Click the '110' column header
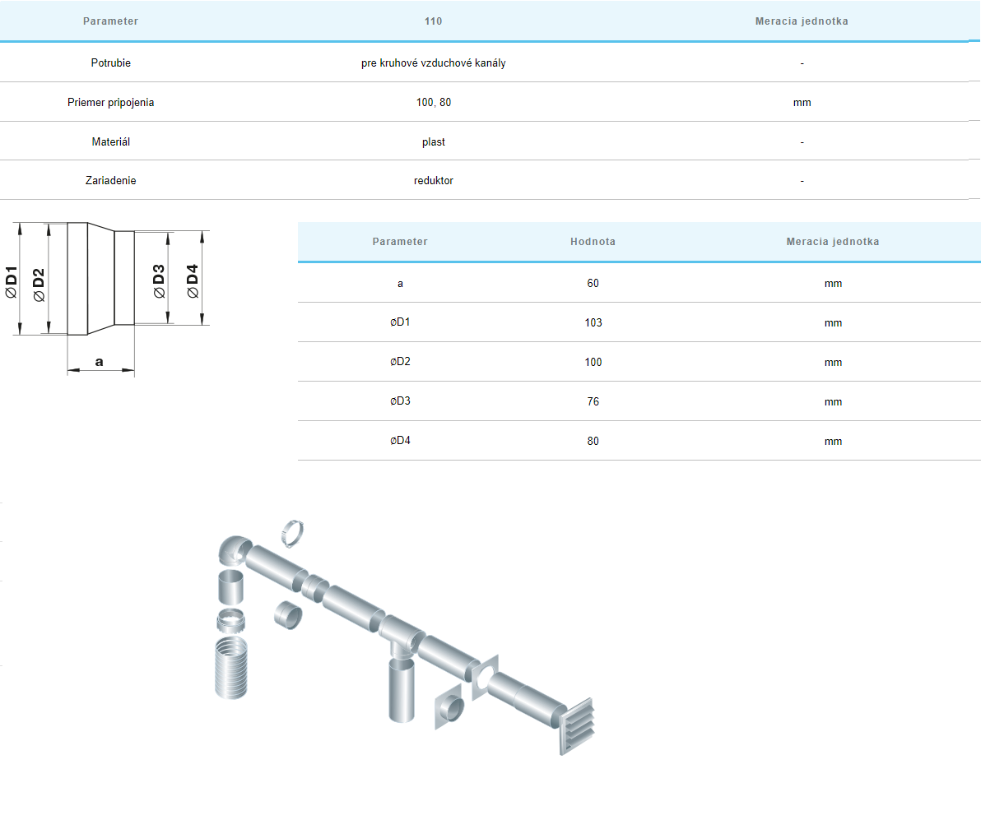Screen dimensions: 981x829 433,21
